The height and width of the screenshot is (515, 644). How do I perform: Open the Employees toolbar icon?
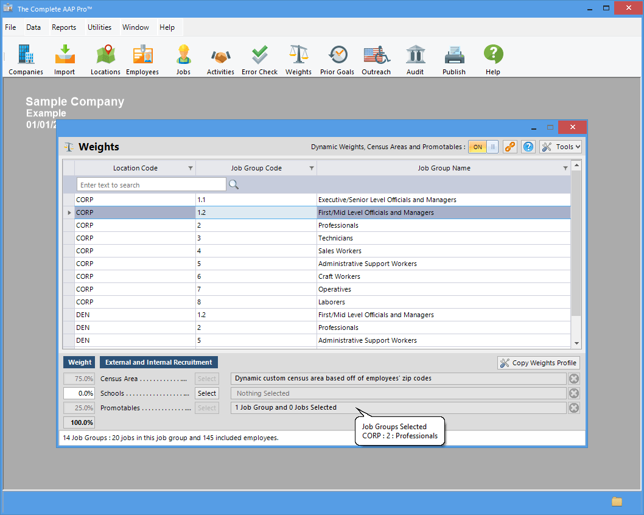[142, 60]
